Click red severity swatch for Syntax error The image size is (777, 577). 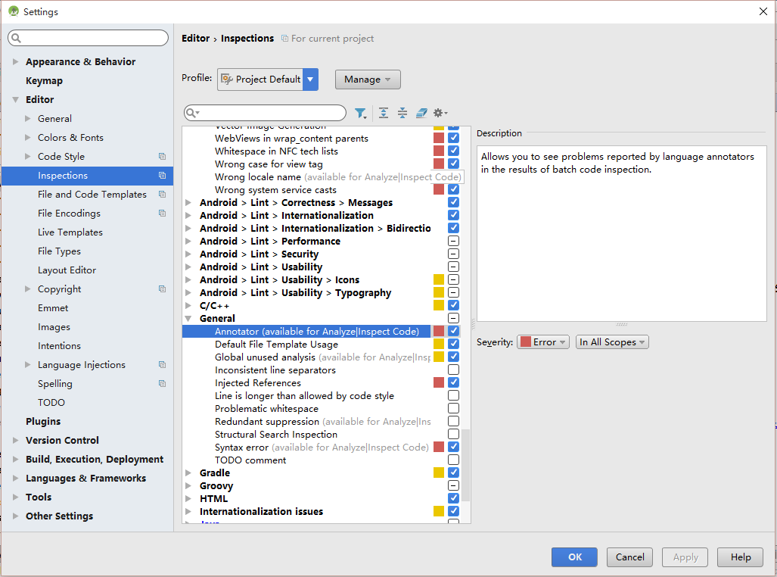point(439,447)
